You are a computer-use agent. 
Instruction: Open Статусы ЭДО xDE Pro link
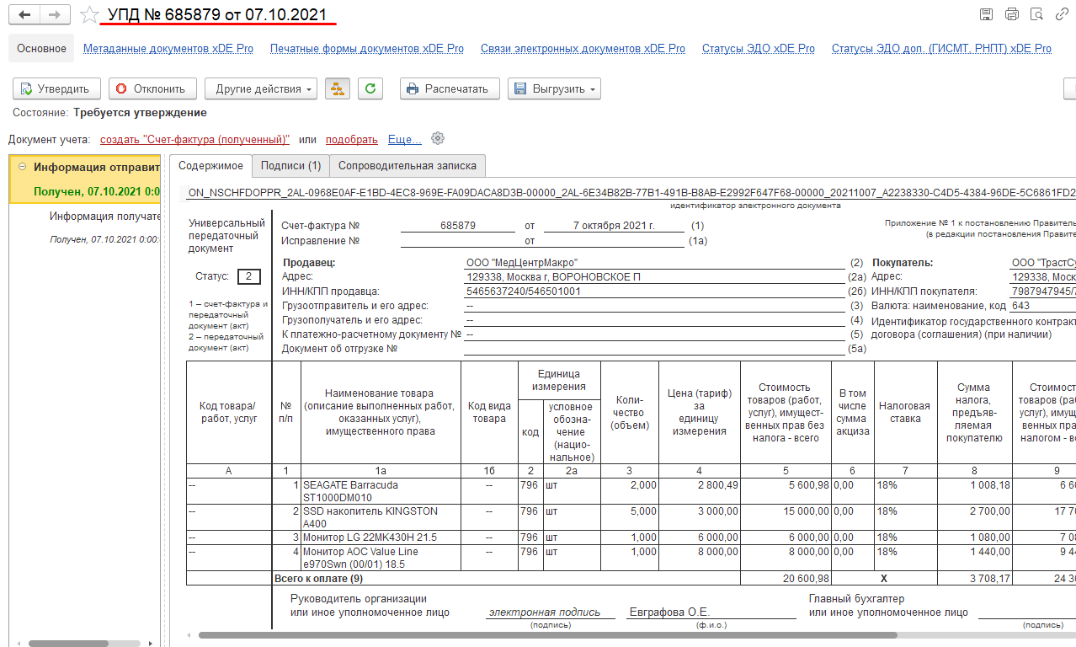pyautogui.click(x=759, y=49)
